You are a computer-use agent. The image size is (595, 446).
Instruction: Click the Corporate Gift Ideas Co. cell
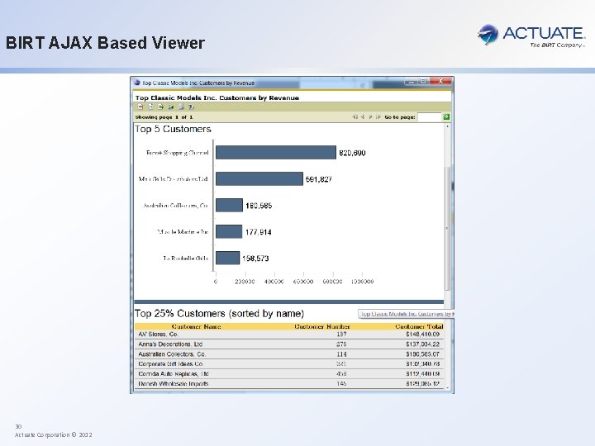[x=170, y=363]
